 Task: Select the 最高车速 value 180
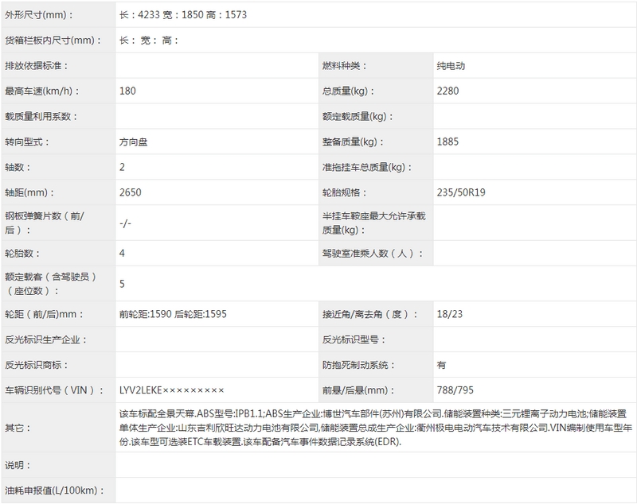click(127, 91)
